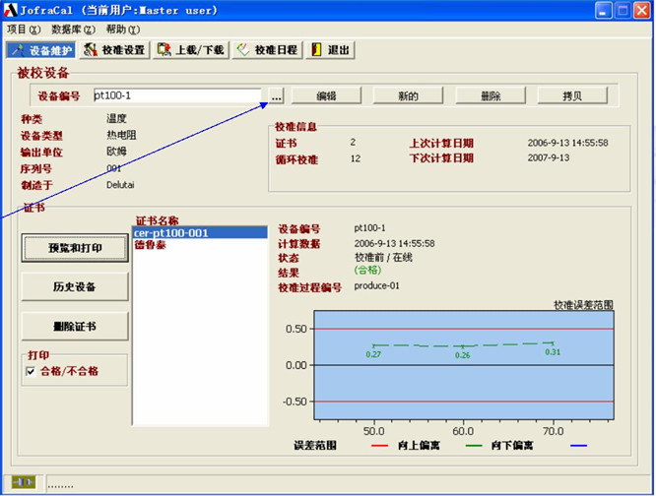Screen dimensions: 656x496
Task: Open device browse button next to 设备编号
Action: (x=276, y=96)
